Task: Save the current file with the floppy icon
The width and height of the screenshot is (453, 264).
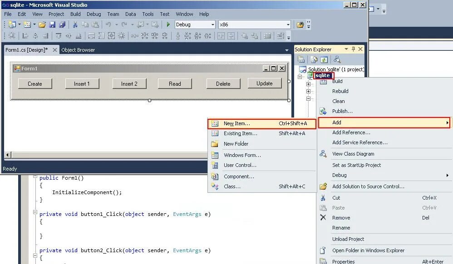Action: point(52,24)
